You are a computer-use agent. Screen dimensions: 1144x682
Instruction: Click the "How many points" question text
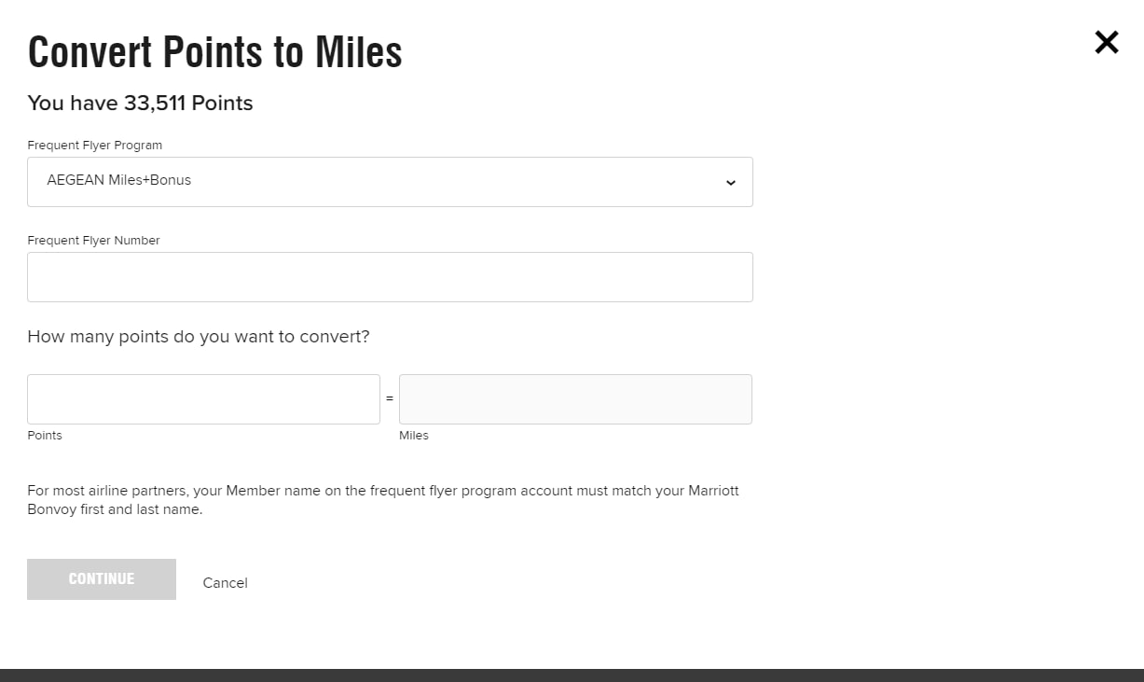tap(198, 337)
